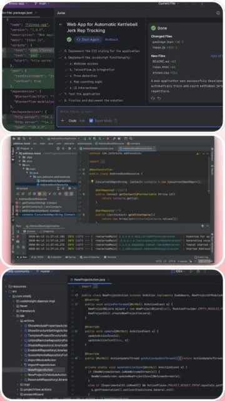Click the override gutter icon beside update method
225x401 pixels.
76,331
